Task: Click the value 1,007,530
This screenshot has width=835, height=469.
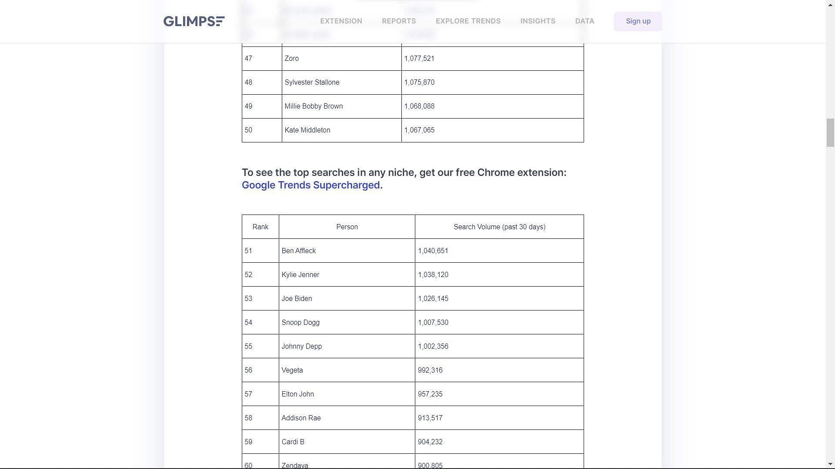Action: click(433, 322)
